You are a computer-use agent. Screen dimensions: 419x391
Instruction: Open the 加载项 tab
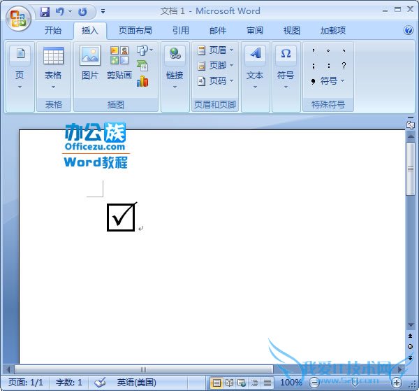pyautogui.click(x=333, y=31)
